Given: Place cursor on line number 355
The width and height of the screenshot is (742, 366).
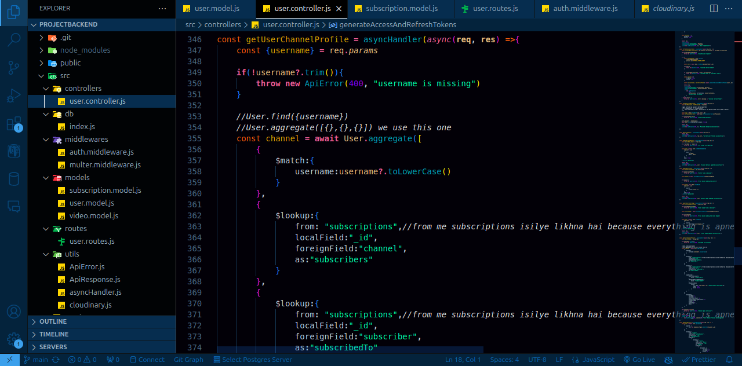Looking at the screenshot, I should 194,138.
